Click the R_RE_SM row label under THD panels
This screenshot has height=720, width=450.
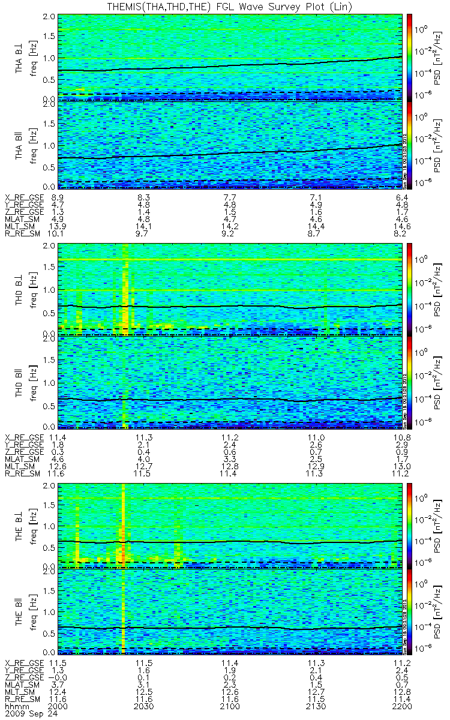point(22,474)
